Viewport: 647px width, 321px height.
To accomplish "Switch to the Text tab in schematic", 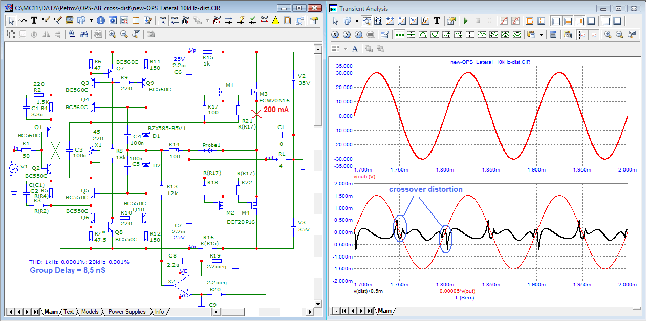I will [68, 312].
